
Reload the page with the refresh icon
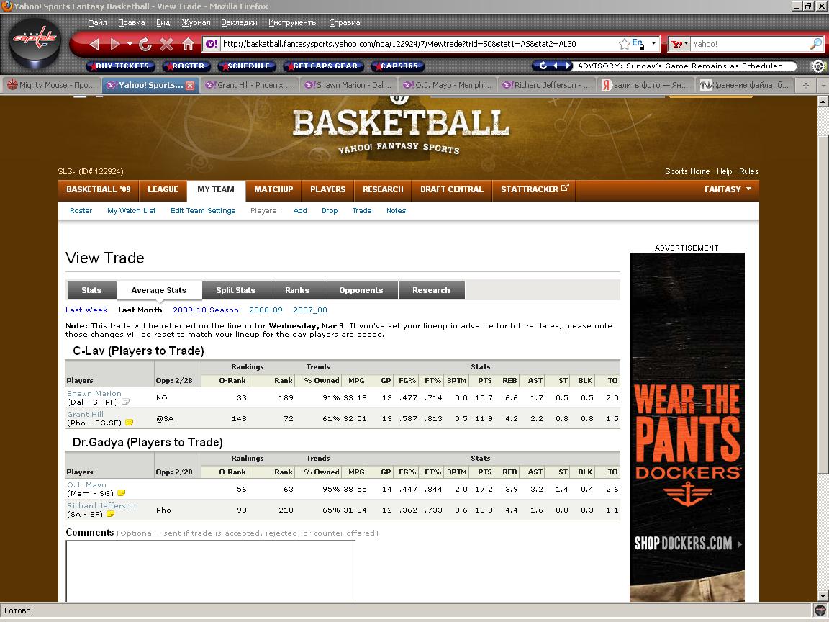coord(145,45)
